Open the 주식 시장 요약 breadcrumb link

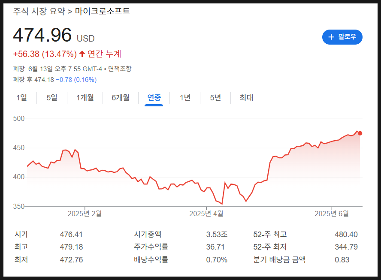[x=39, y=11]
